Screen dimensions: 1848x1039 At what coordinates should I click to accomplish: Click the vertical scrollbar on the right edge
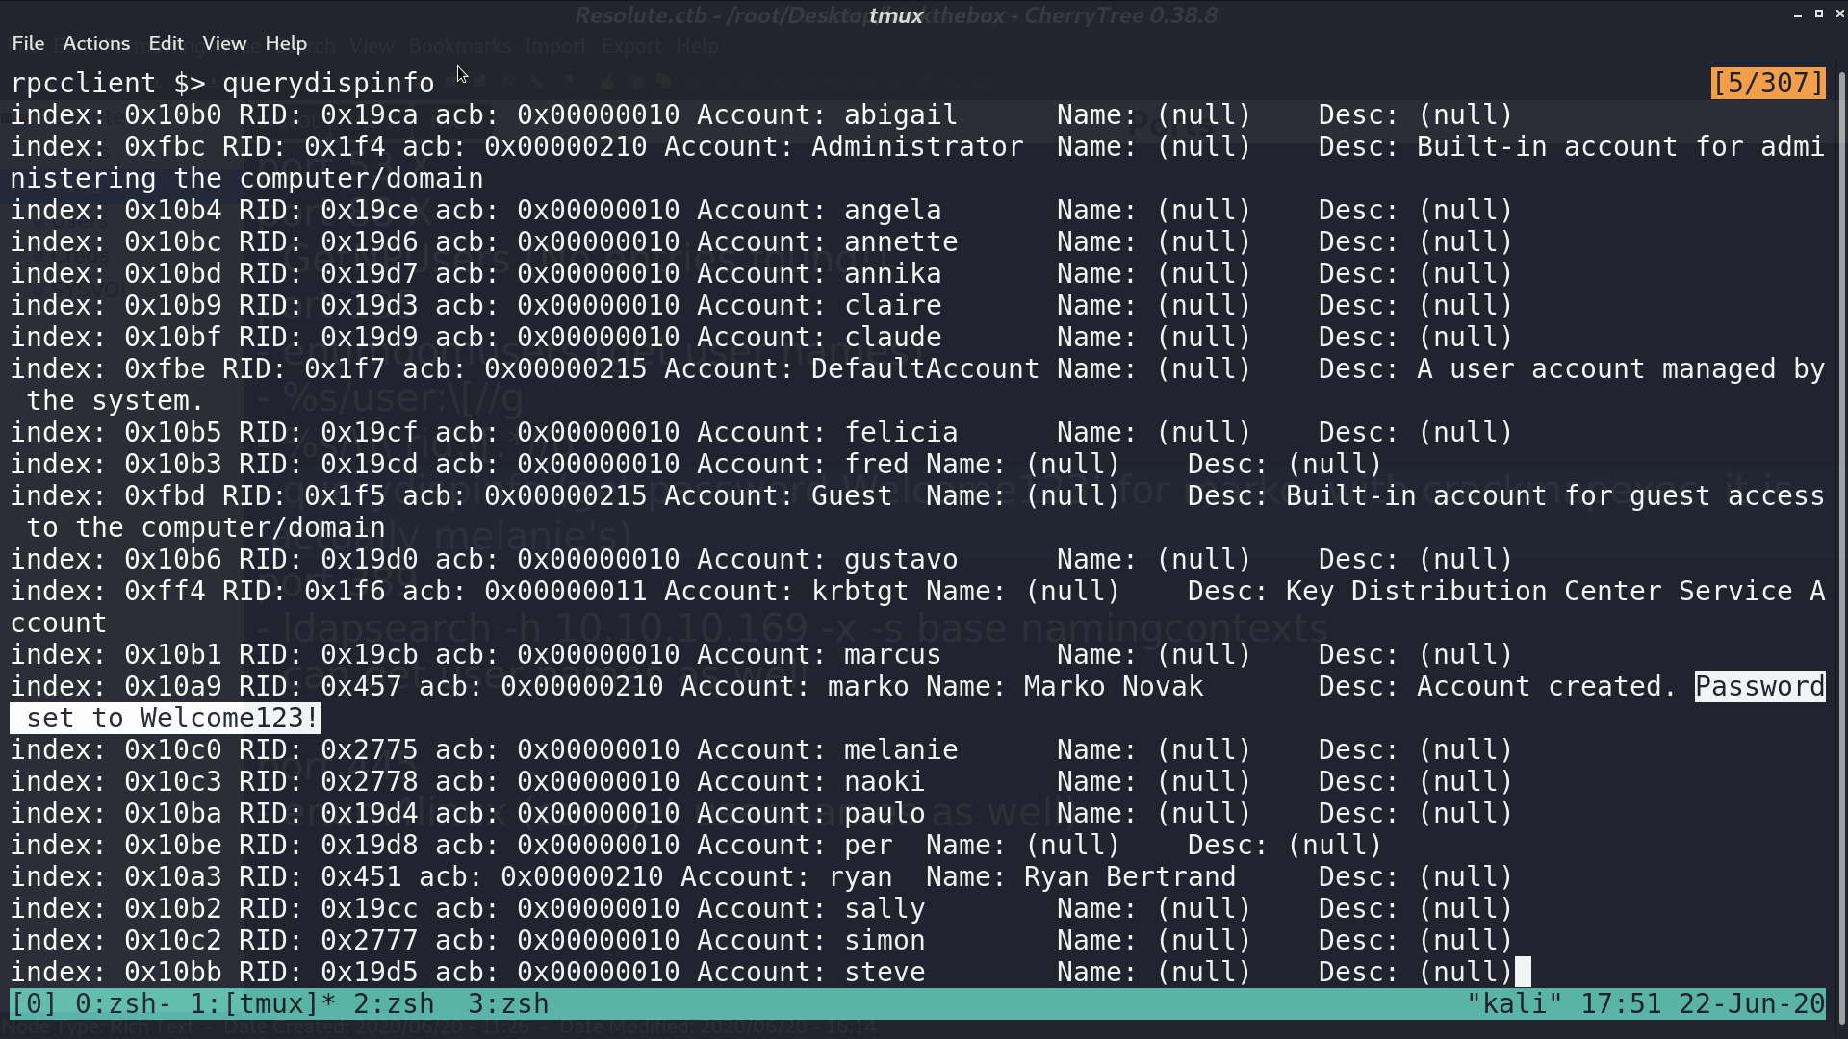[1840, 539]
